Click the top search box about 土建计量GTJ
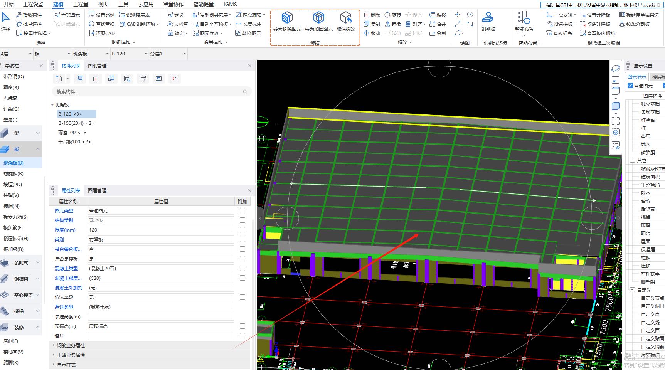Screen dimensions: 665x370 tap(601, 5)
